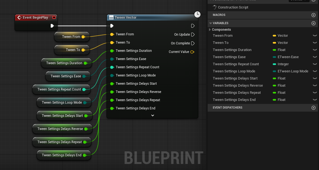Click output pin of Tween Settings Delays Reverse getter
The image size is (319, 170).
point(86,129)
